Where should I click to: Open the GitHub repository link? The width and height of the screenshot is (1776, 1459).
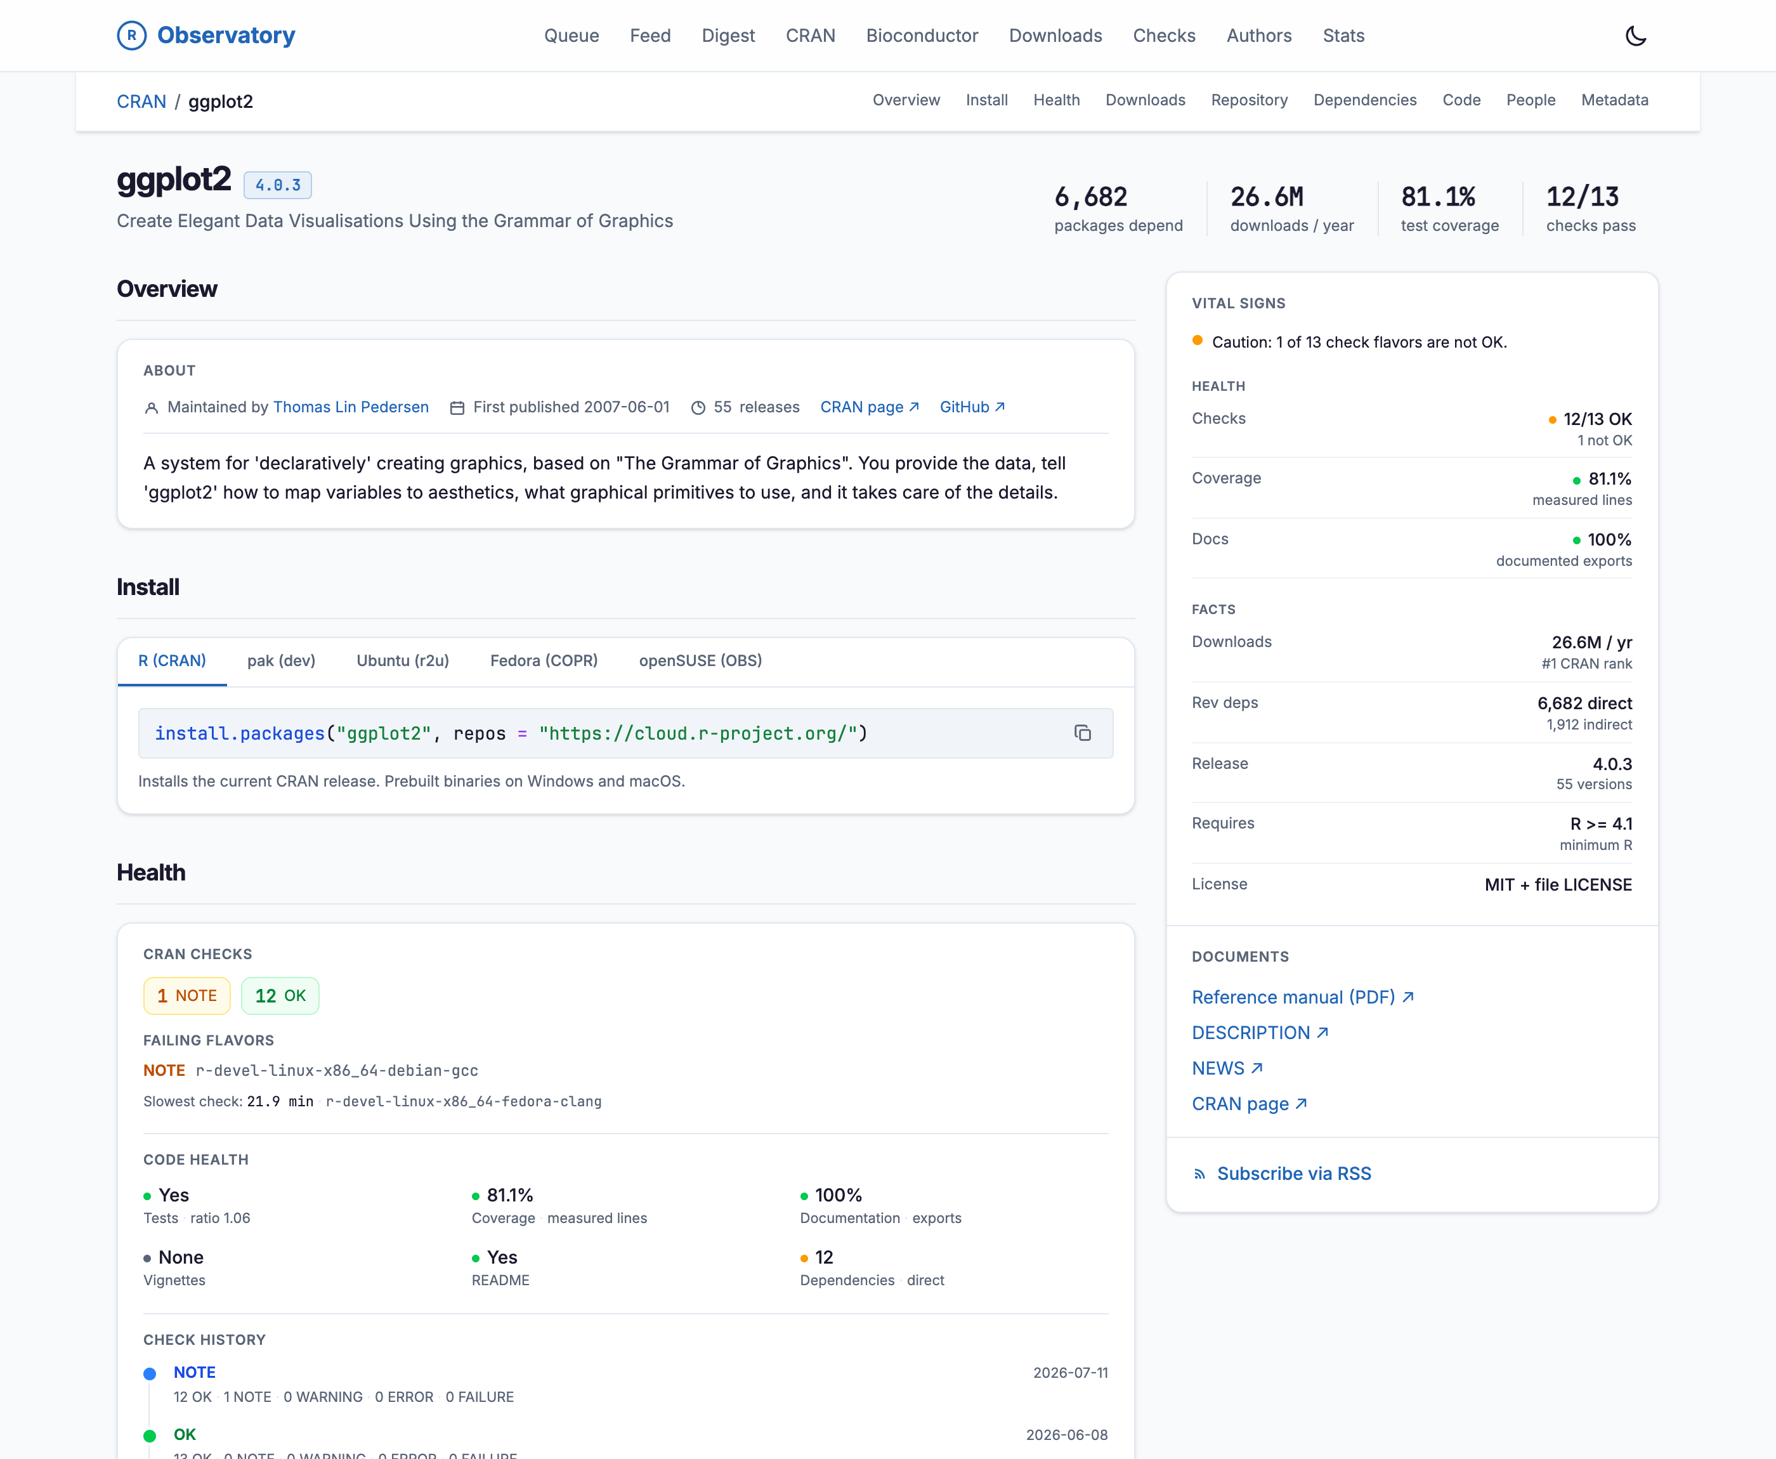pyautogui.click(x=971, y=407)
